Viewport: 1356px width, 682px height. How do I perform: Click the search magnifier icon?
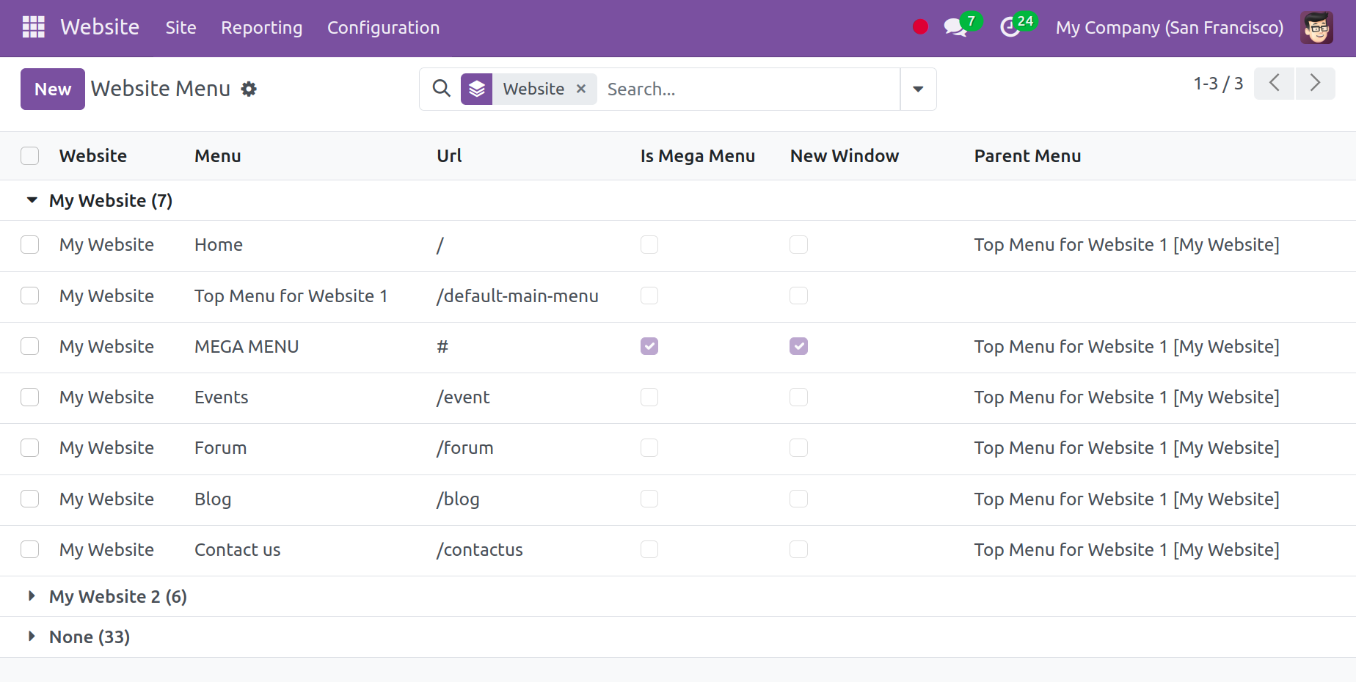coord(441,89)
